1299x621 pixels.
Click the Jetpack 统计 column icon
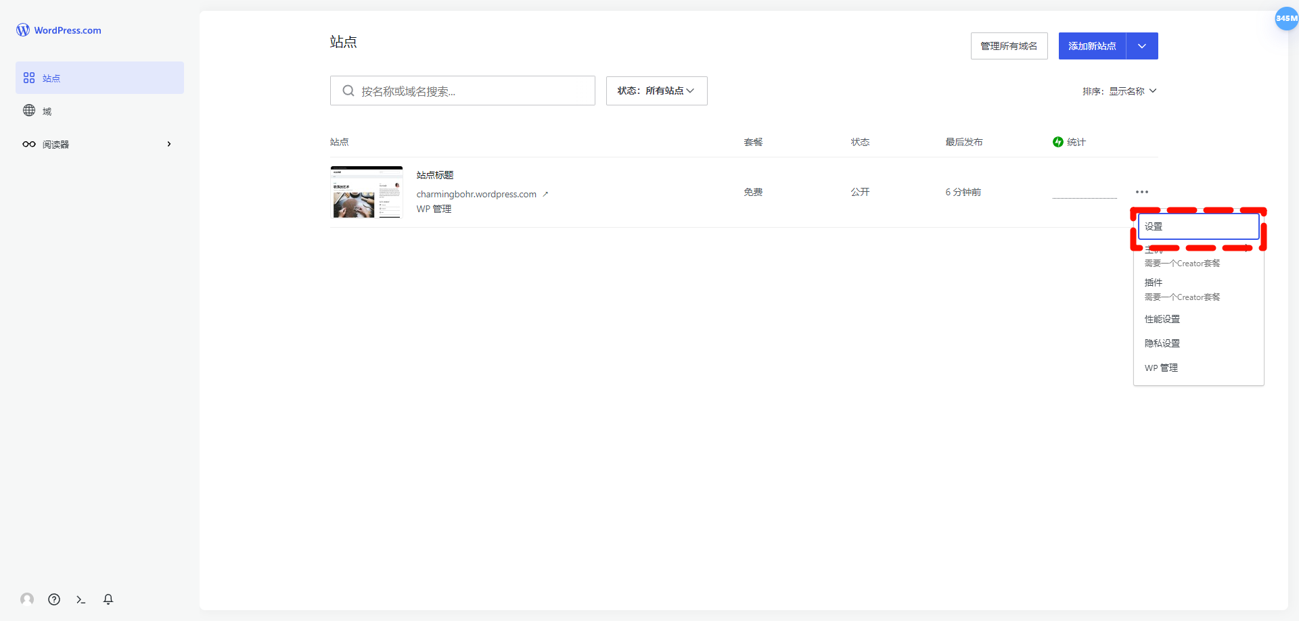coord(1058,142)
